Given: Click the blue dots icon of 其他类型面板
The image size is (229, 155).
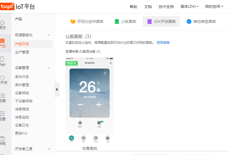Looking at the screenshot, I should 189,21.
